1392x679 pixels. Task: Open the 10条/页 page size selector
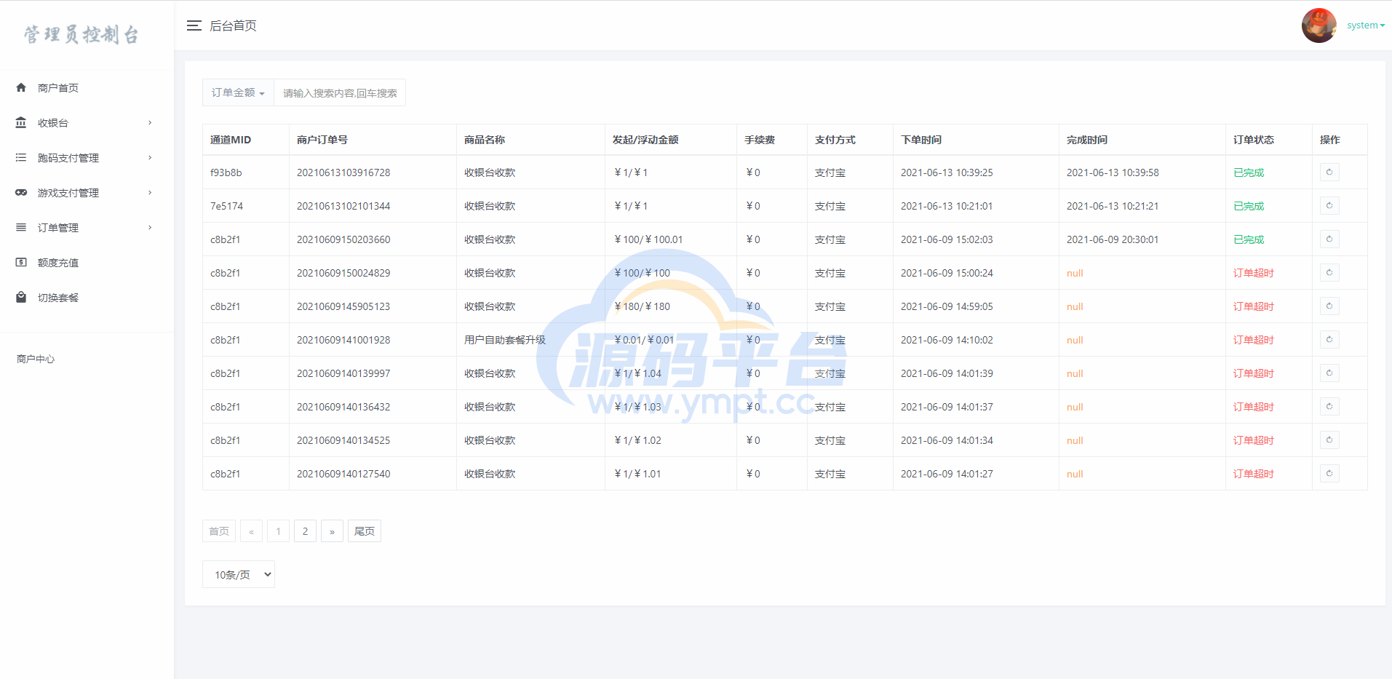(239, 574)
